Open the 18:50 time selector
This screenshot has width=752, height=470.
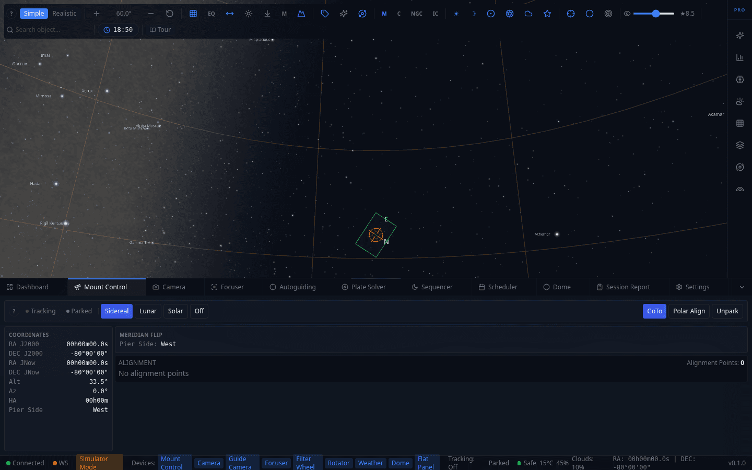[119, 30]
